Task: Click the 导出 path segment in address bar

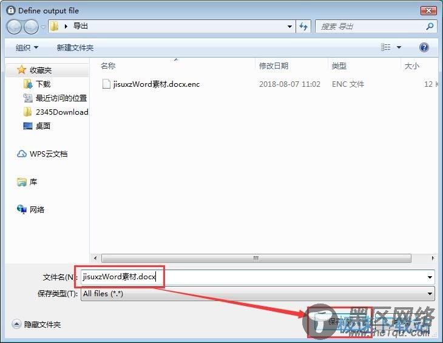Action: point(81,26)
